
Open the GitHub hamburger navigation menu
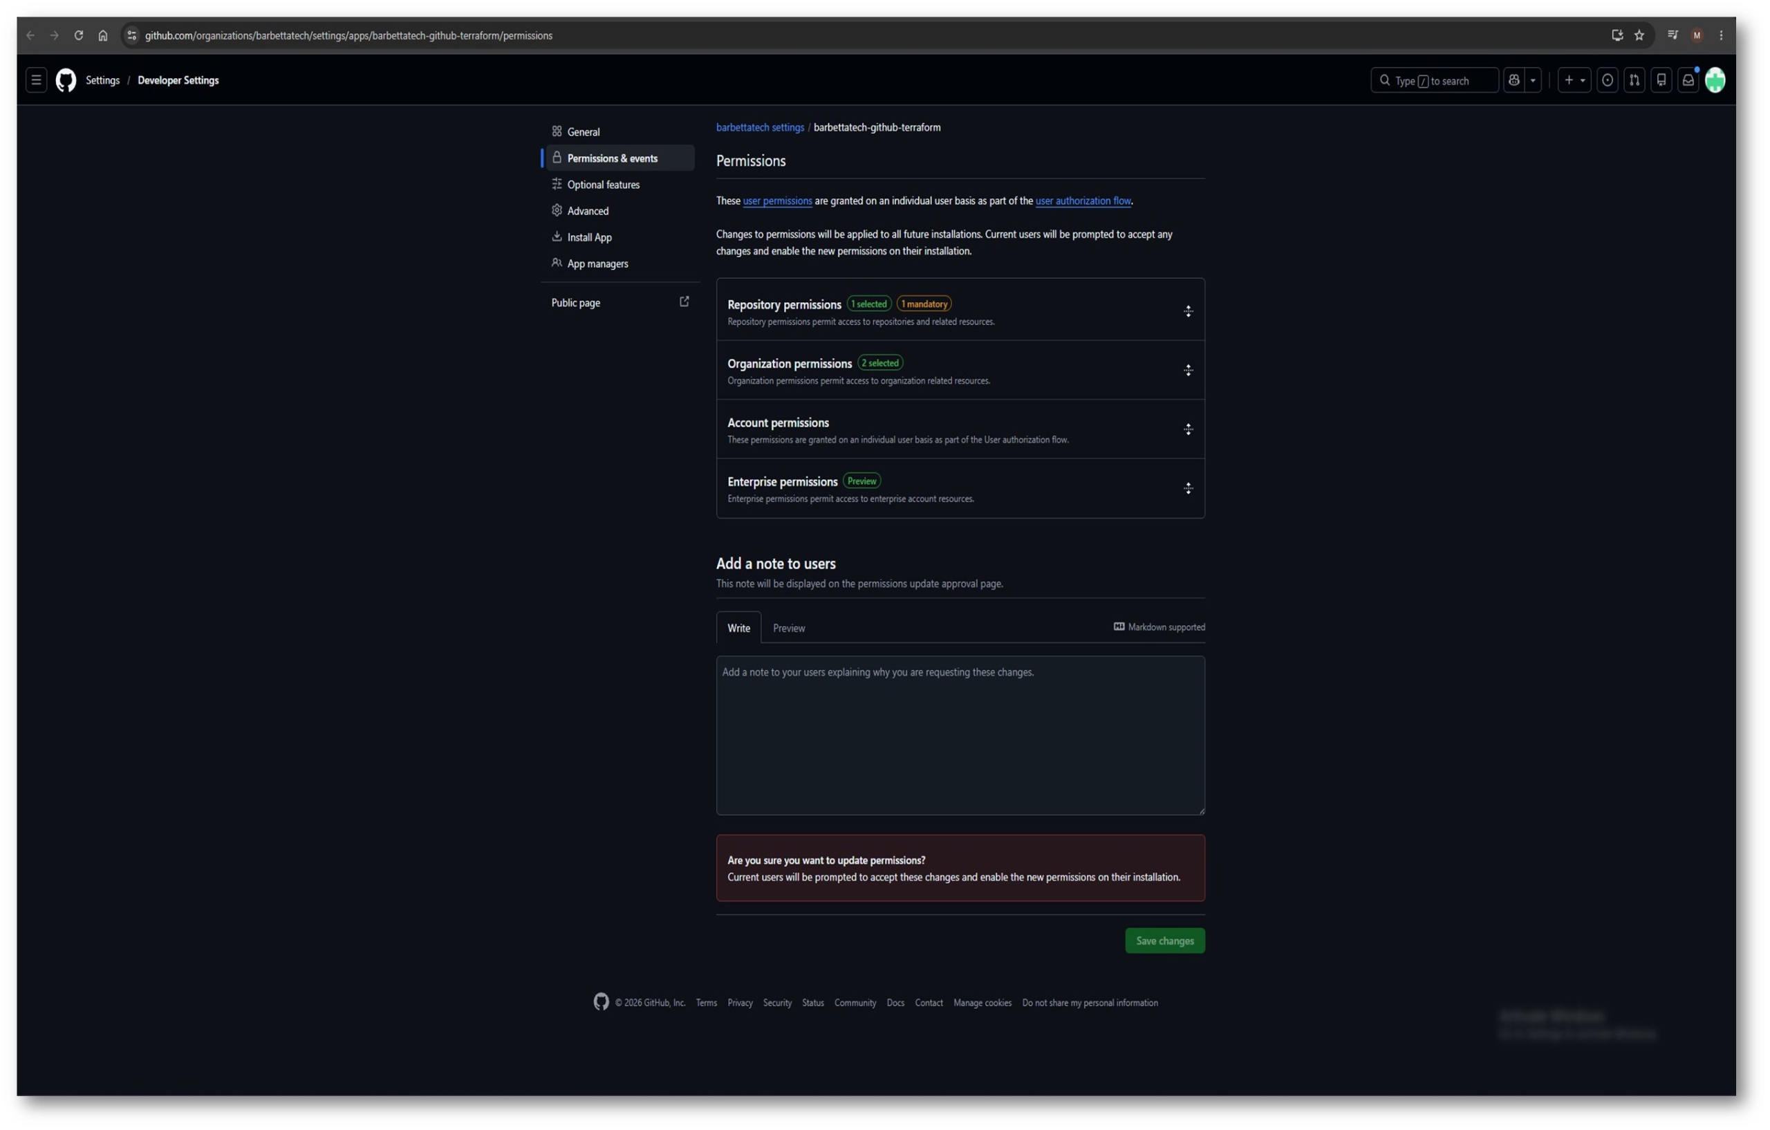click(36, 80)
